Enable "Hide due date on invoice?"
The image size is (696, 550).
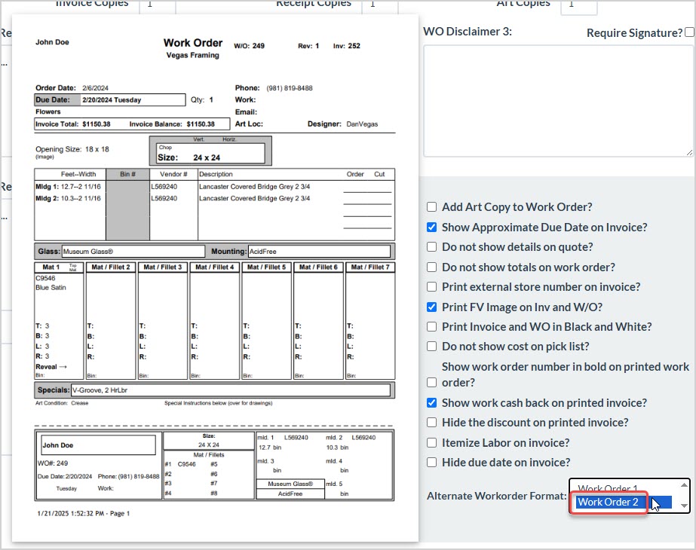(x=431, y=462)
